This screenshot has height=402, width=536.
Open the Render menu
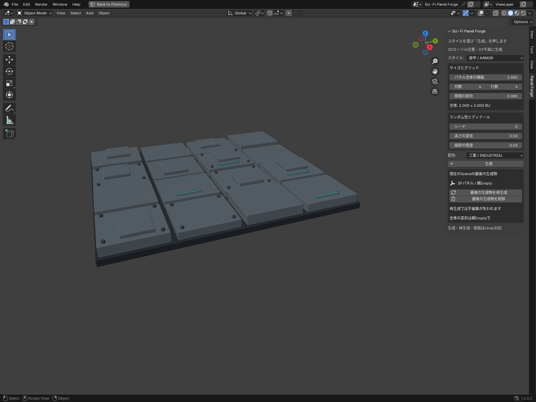[x=41, y=4]
